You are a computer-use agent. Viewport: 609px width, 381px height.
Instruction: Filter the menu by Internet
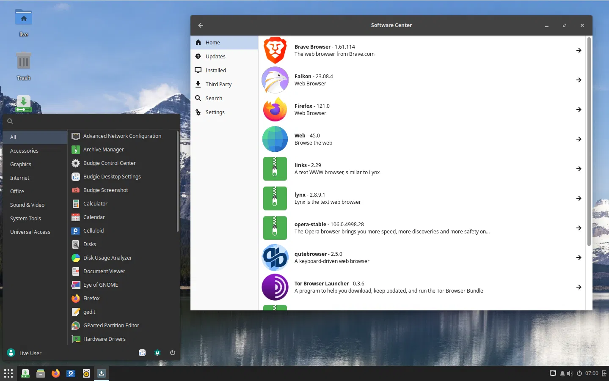35,178
